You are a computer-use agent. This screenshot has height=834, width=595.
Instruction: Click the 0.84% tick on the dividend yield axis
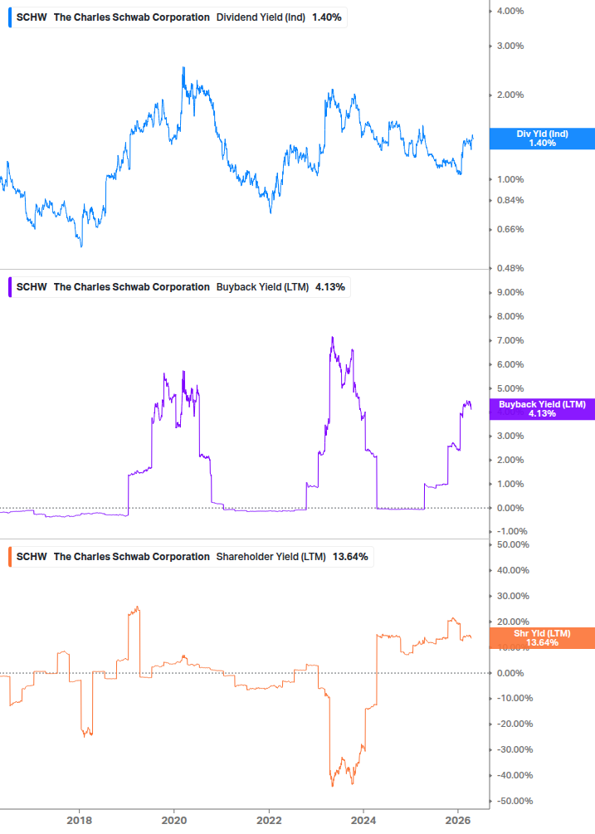tap(510, 201)
